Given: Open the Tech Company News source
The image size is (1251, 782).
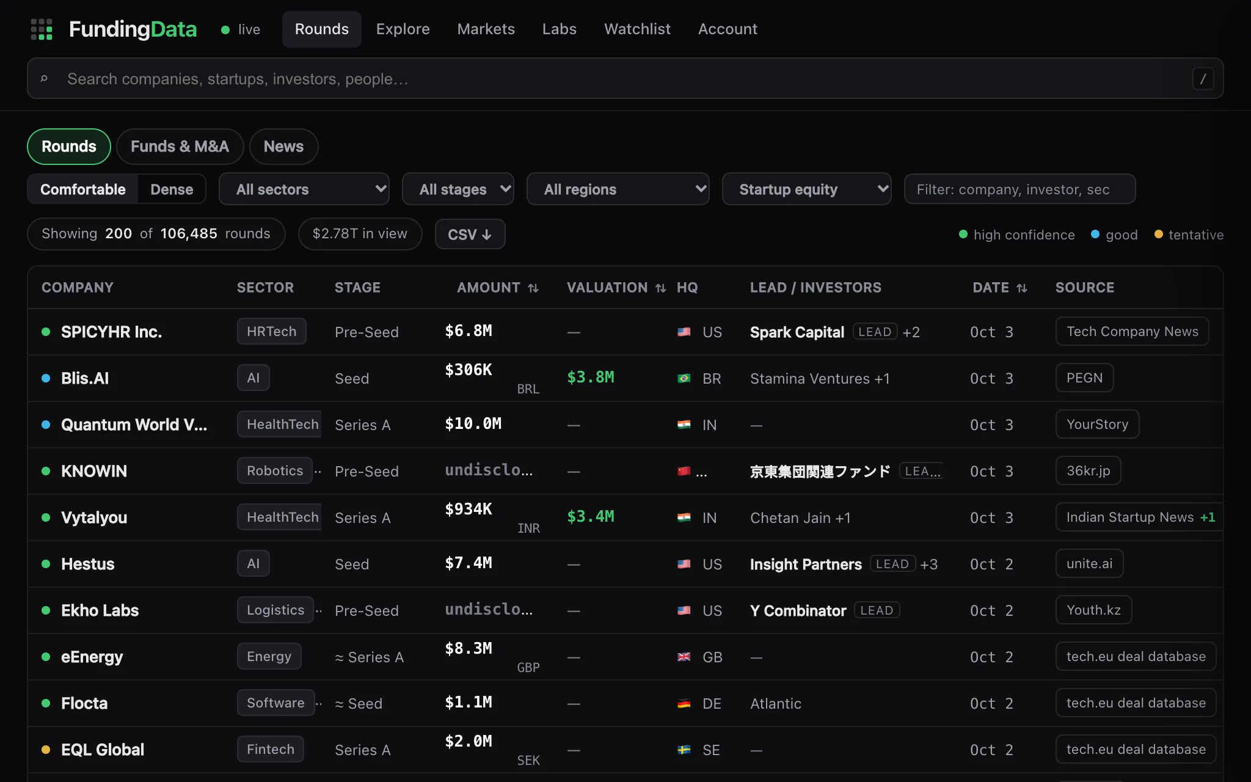Looking at the screenshot, I should [x=1132, y=331].
